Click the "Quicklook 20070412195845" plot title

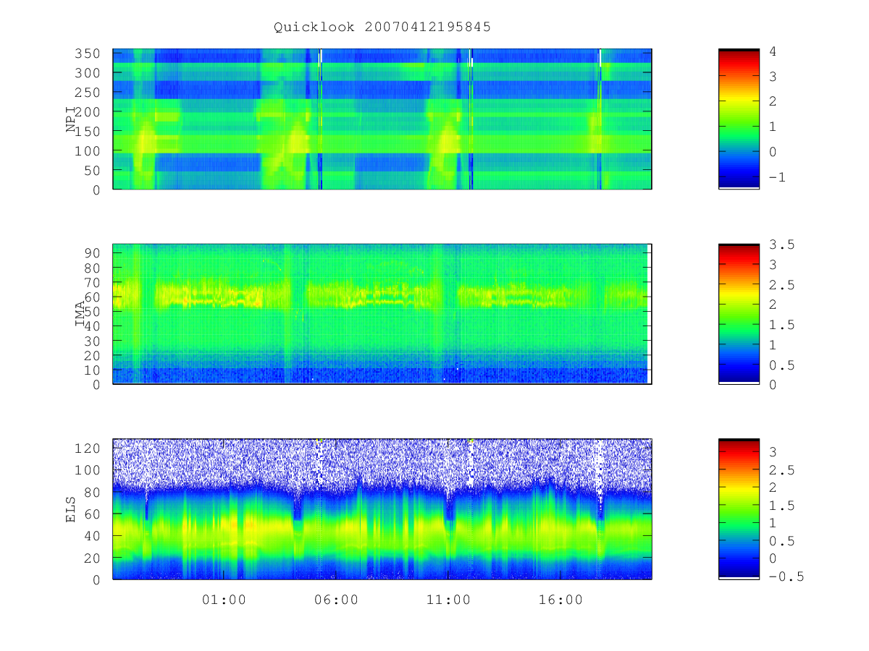pyautogui.click(x=382, y=27)
